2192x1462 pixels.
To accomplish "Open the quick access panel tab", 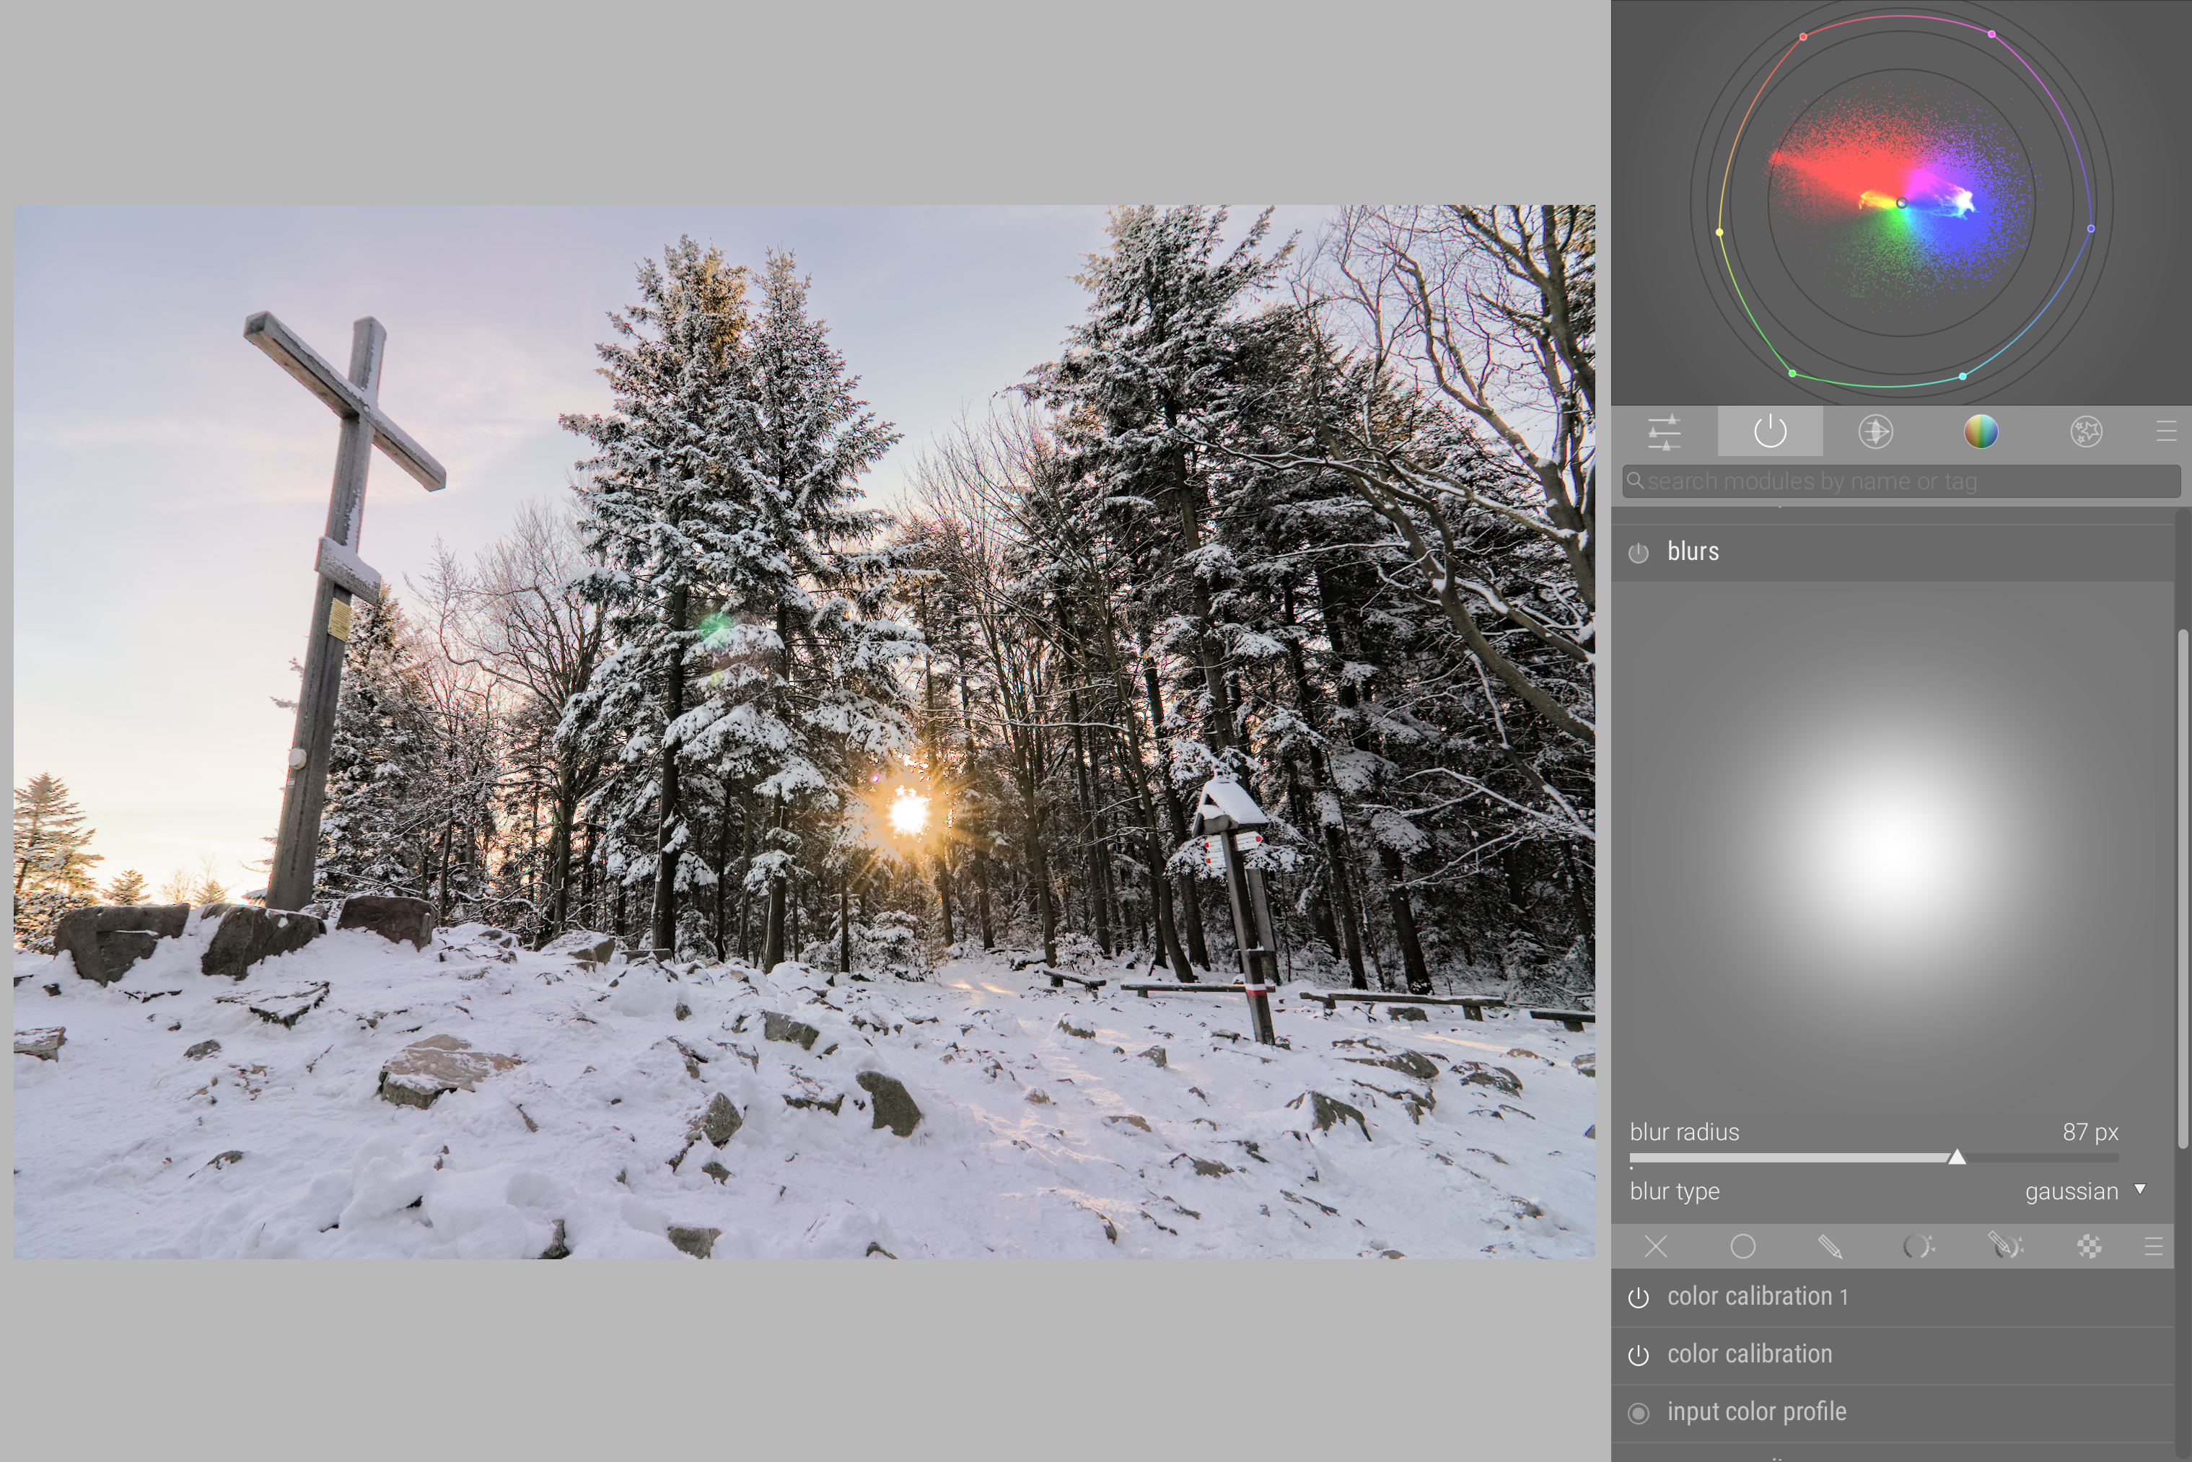I will point(1665,432).
